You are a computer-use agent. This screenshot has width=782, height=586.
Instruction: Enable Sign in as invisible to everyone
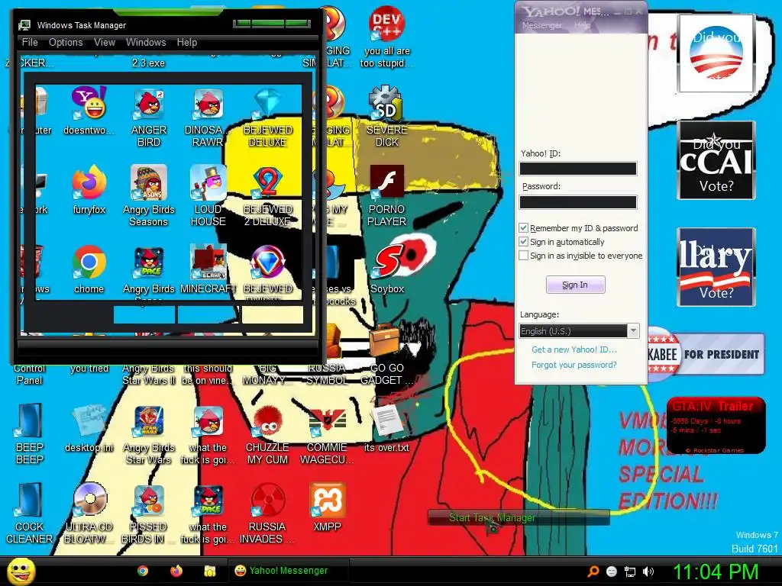pos(523,255)
